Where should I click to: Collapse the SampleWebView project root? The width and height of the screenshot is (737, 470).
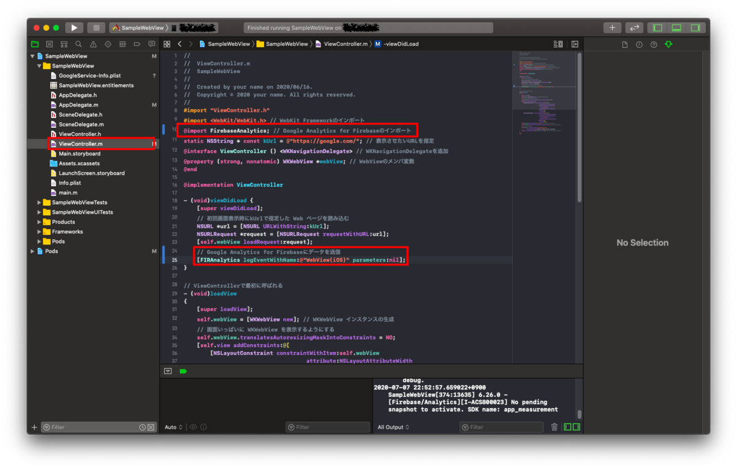32,56
